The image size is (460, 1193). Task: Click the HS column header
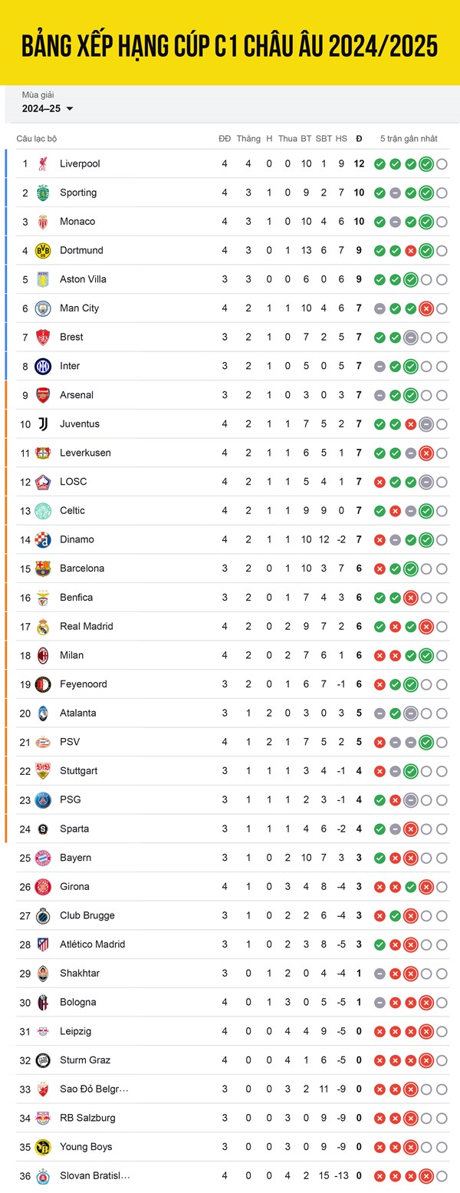coord(341,139)
